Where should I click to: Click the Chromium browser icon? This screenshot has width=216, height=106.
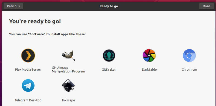[189, 56]
